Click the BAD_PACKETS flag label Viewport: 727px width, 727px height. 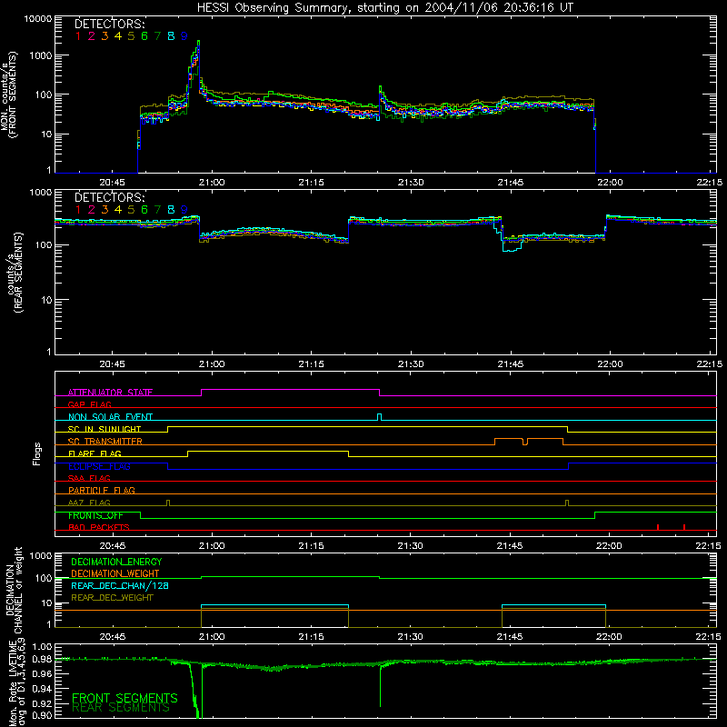pos(99,527)
